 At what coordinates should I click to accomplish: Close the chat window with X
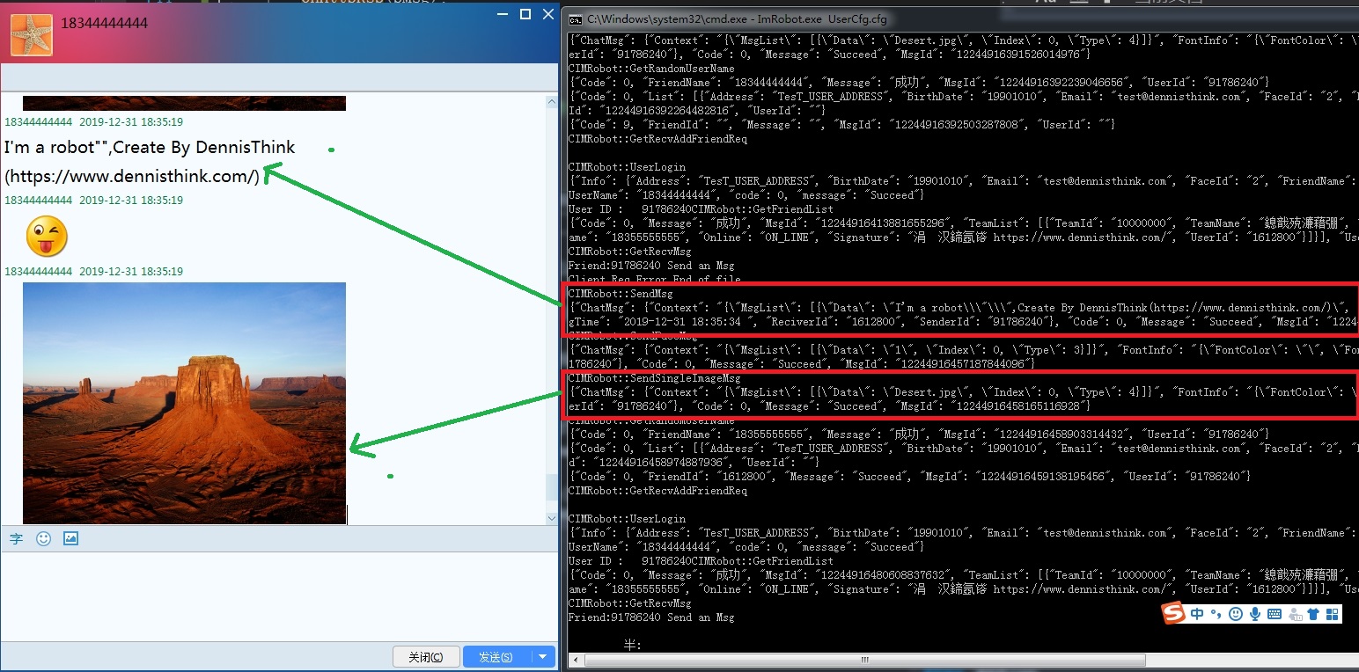tap(548, 13)
